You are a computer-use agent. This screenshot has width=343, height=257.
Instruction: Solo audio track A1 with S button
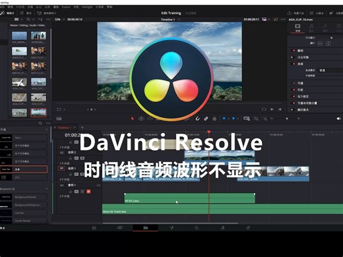82,192
